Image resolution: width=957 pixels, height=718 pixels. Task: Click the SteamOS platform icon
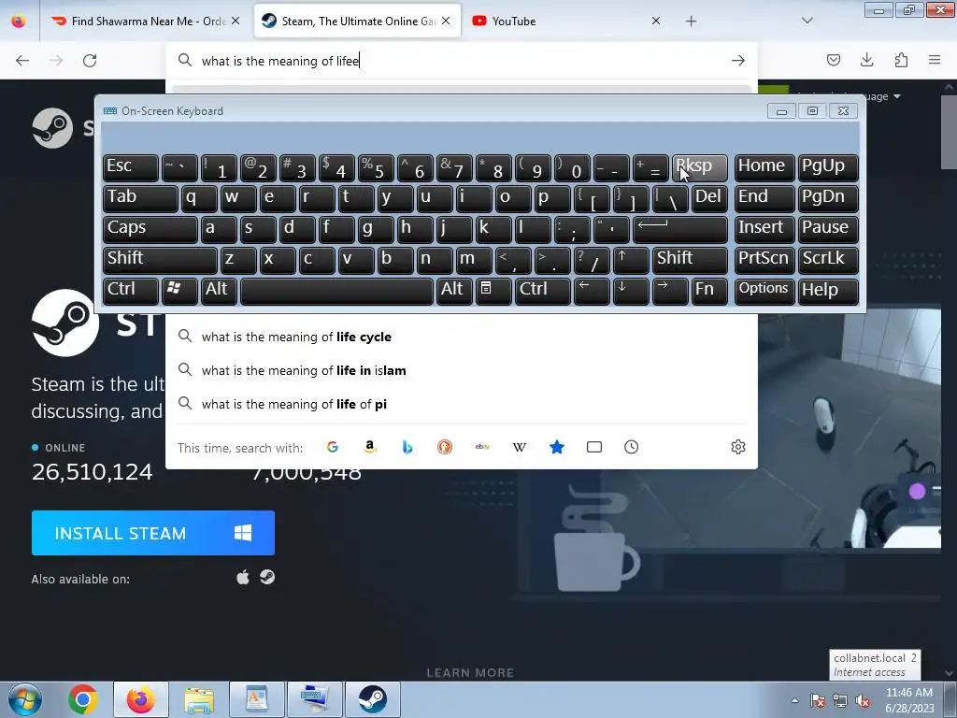(x=267, y=577)
